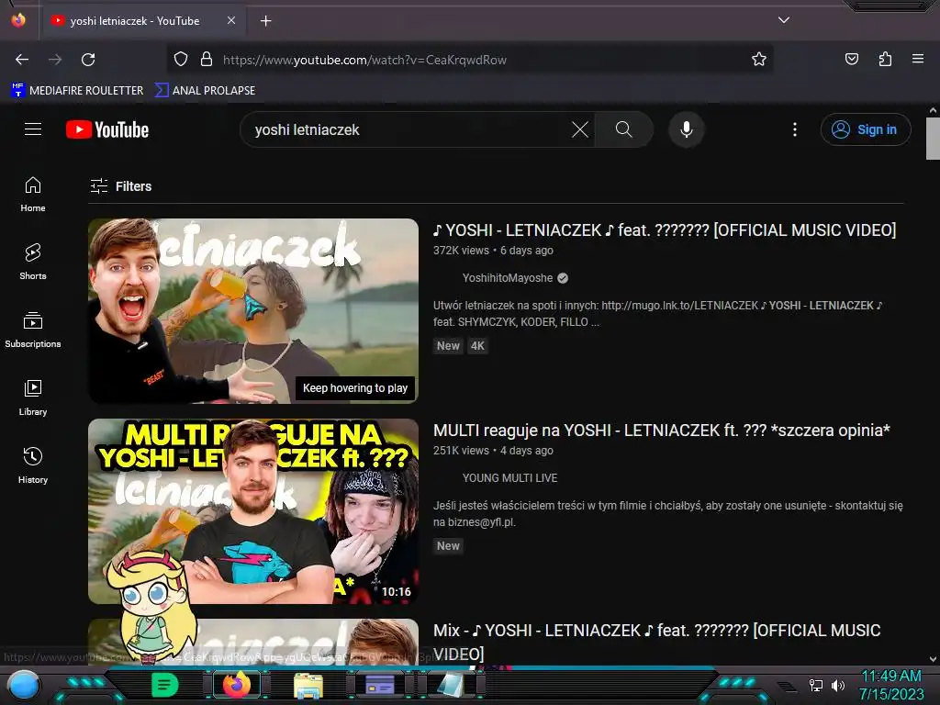The height and width of the screenshot is (705, 940).
Task: Open the green notes app on taskbar
Action: 165,685
